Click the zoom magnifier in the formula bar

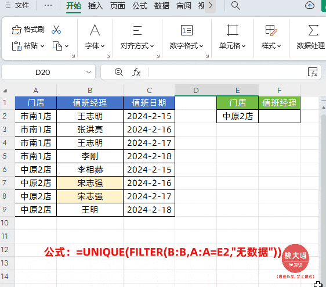[119, 72]
